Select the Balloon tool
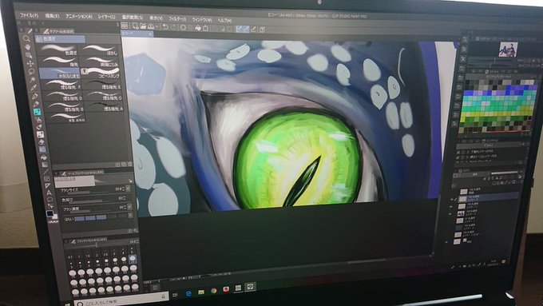 50,200
